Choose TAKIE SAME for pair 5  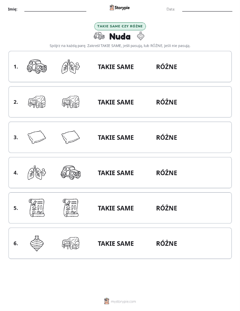(x=116, y=208)
